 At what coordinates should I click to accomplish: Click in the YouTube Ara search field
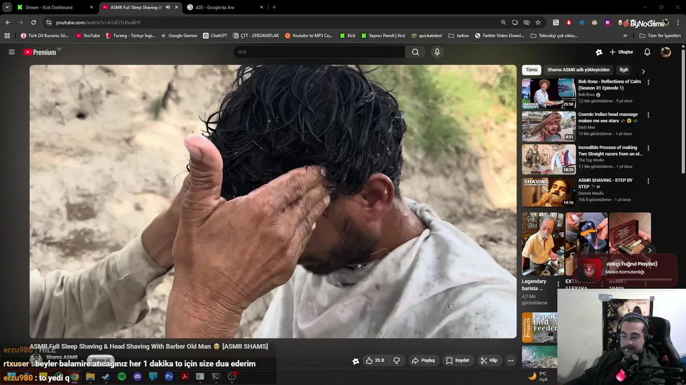[319, 52]
